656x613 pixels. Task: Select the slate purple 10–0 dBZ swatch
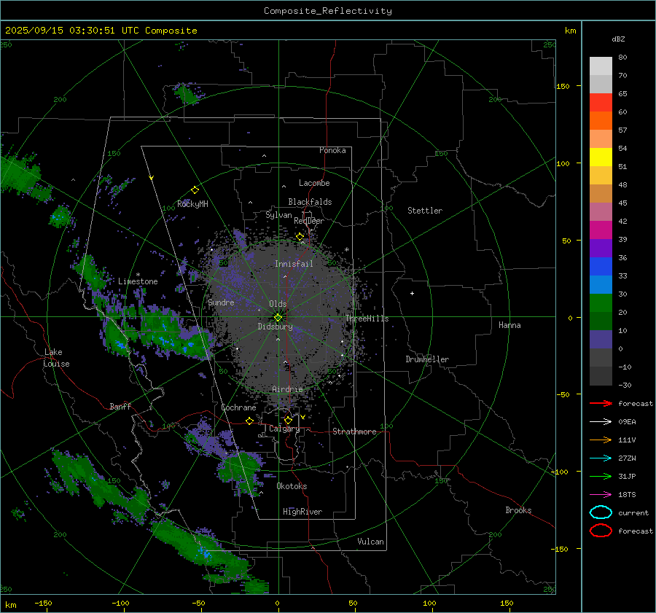tap(601, 340)
